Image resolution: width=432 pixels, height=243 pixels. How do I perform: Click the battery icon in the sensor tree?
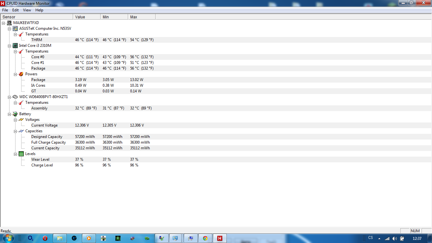click(x=15, y=114)
